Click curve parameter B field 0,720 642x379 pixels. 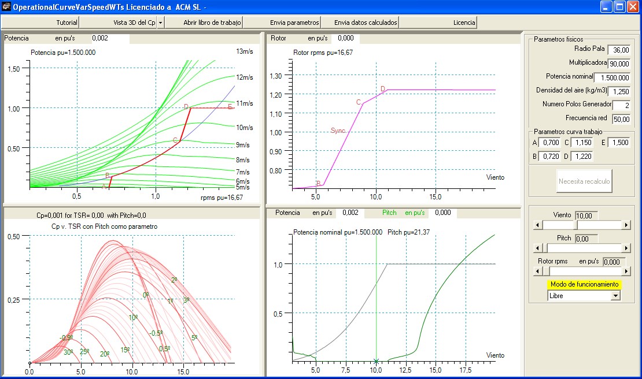(549, 156)
